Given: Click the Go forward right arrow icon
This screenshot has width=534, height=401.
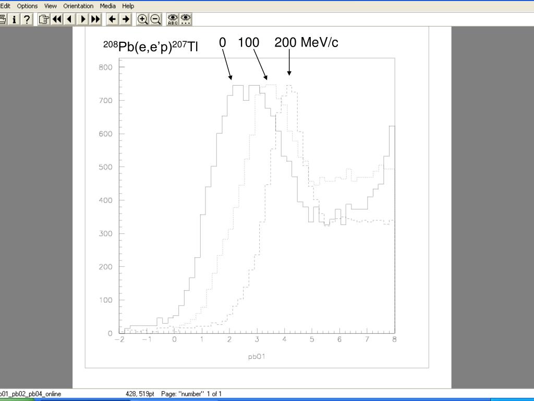Looking at the screenshot, I should point(125,19).
